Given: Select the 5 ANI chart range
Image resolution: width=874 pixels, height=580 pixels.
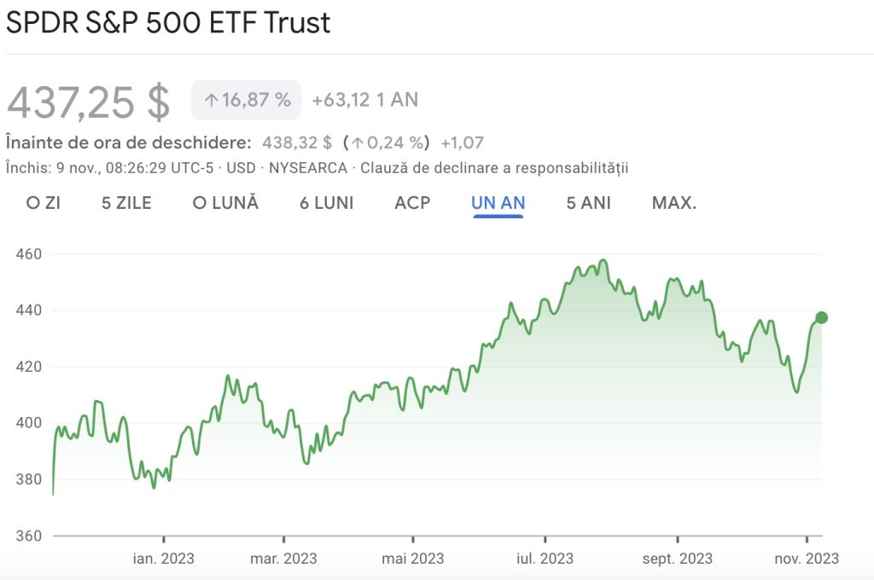Looking at the screenshot, I should pos(586,203).
